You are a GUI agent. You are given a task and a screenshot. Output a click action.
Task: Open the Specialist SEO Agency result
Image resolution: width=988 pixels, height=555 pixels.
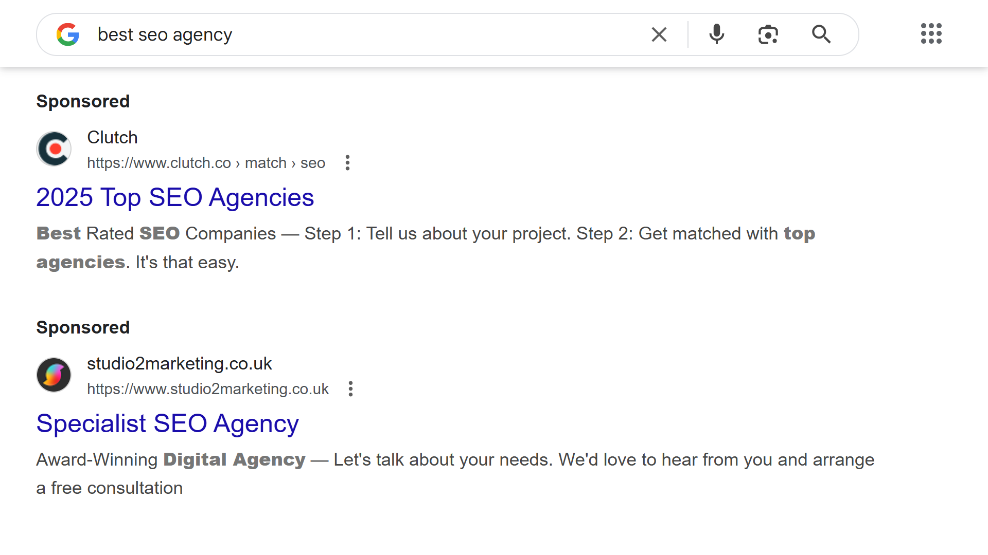[x=167, y=423]
